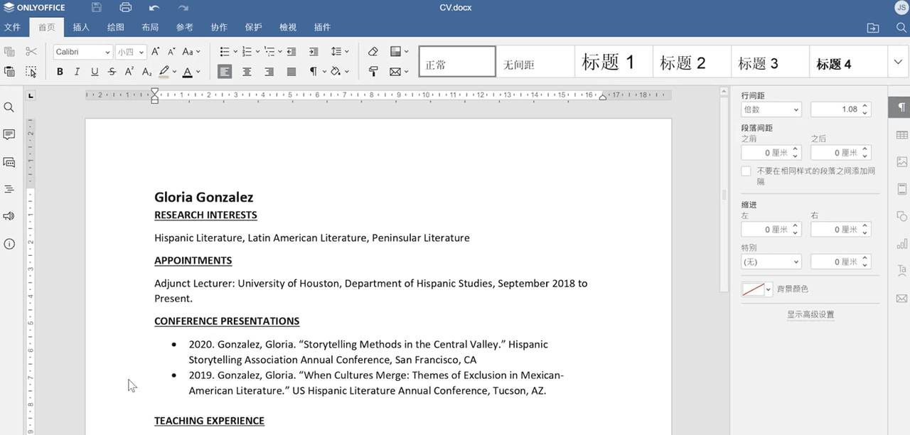
Task: Click 显示高级设置 link
Action: tap(810, 313)
